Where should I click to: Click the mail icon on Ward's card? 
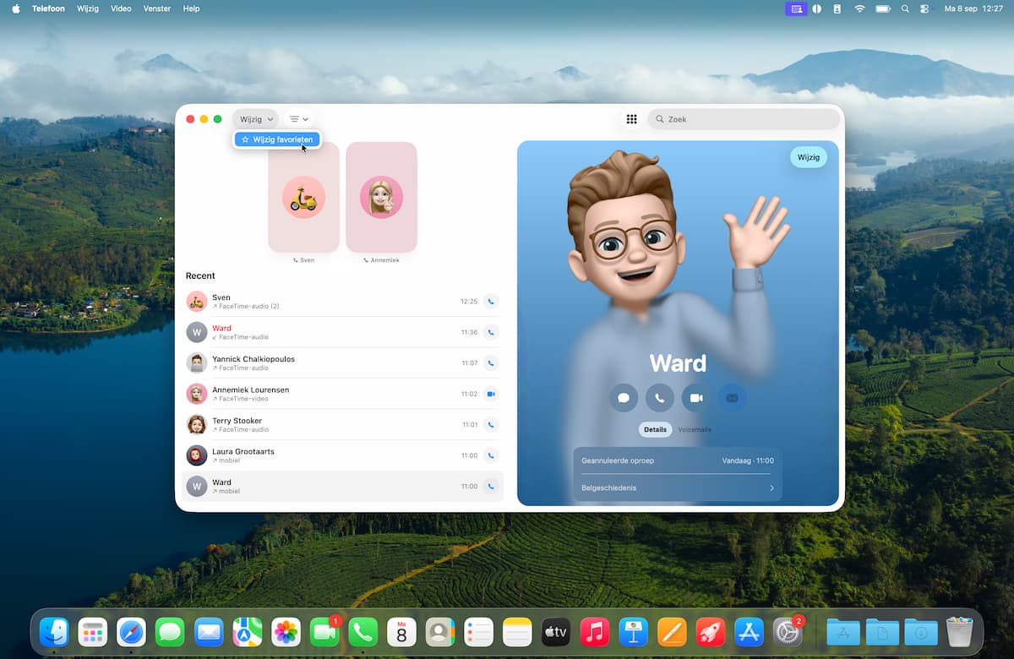732,398
